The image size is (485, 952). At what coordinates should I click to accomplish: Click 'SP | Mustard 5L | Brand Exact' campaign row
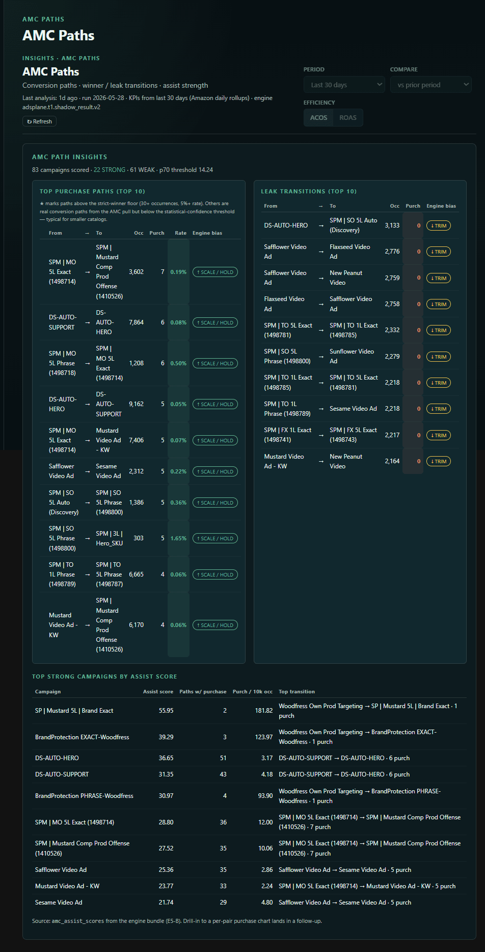(249, 711)
